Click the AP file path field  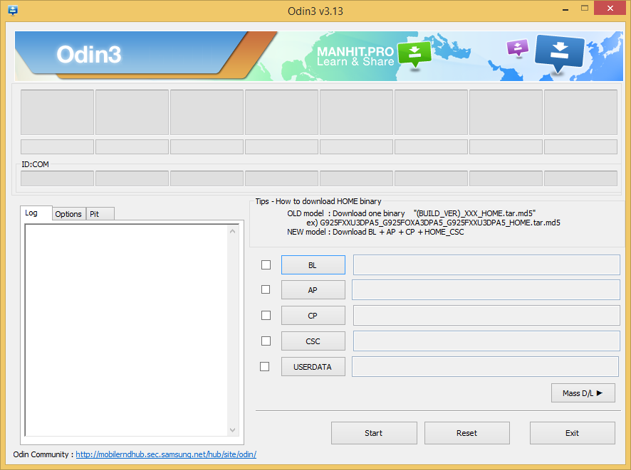pyautogui.click(x=486, y=289)
